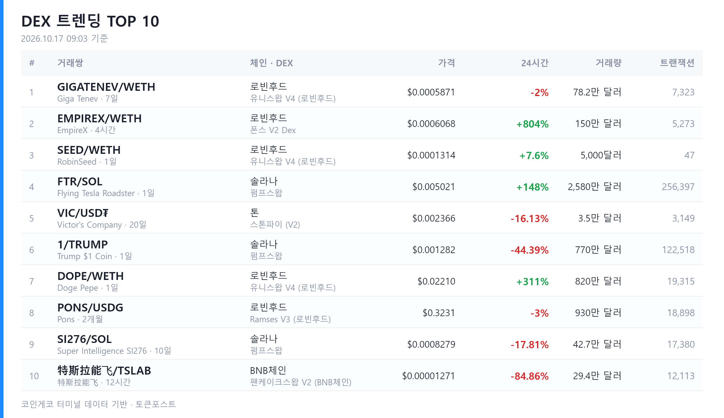Select the PONS/USDG pair name
Screen dimensions: 724x418
click(90, 308)
